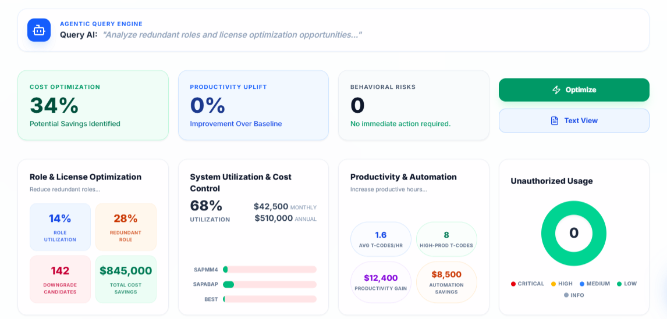Click the $12,400 Productivity Gain bubble
This screenshot has height=319, width=667.
coord(381,282)
